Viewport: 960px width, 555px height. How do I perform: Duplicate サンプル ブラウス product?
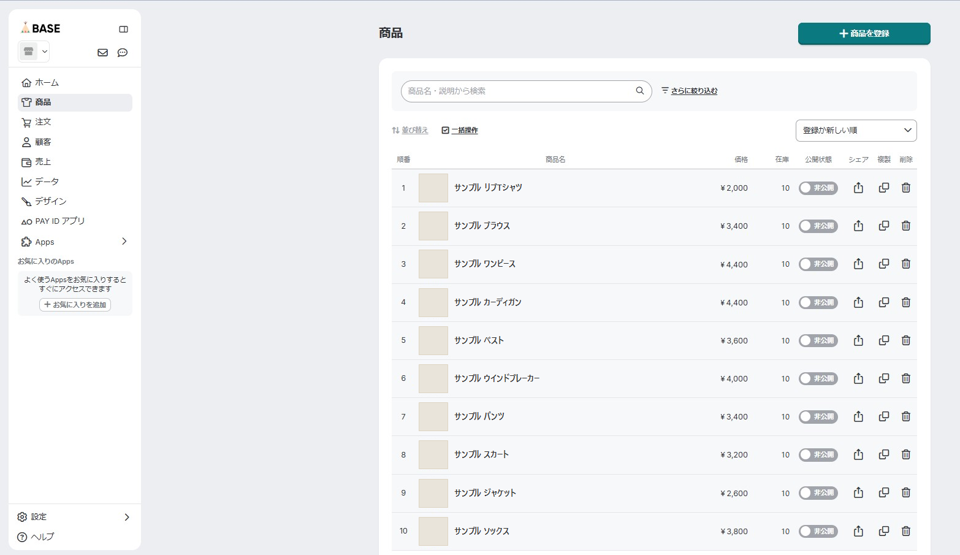tap(884, 226)
